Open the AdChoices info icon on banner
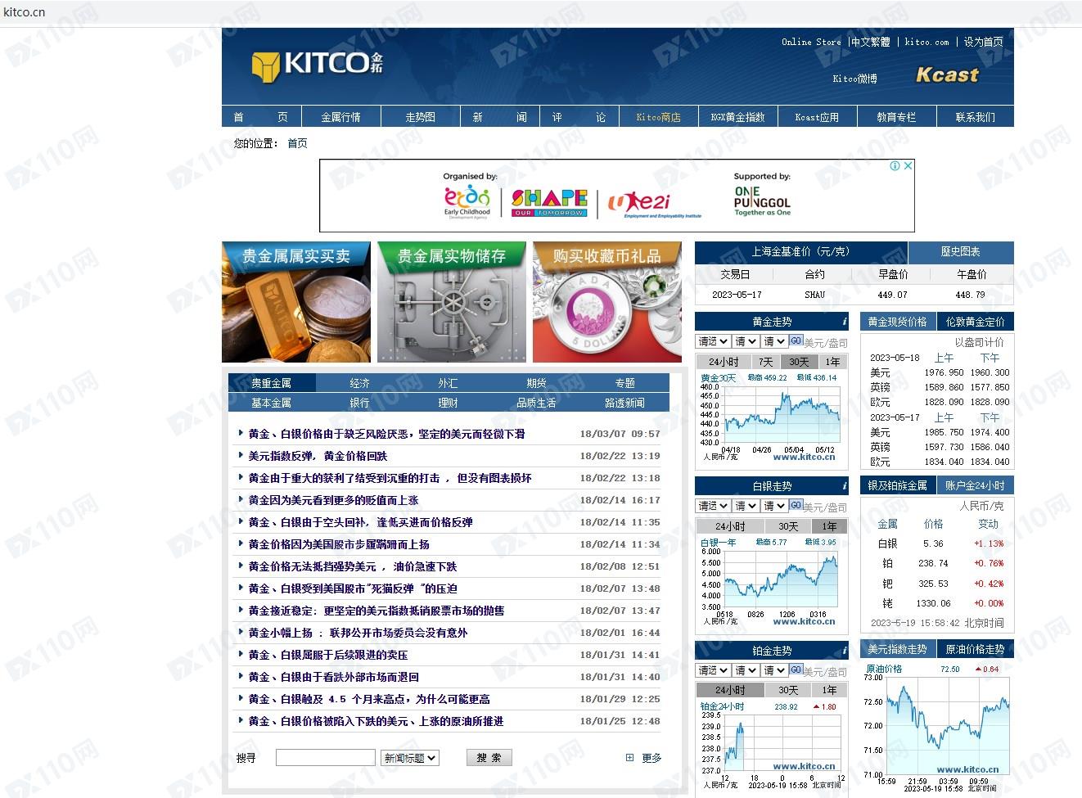The image size is (1082, 798). coord(895,165)
